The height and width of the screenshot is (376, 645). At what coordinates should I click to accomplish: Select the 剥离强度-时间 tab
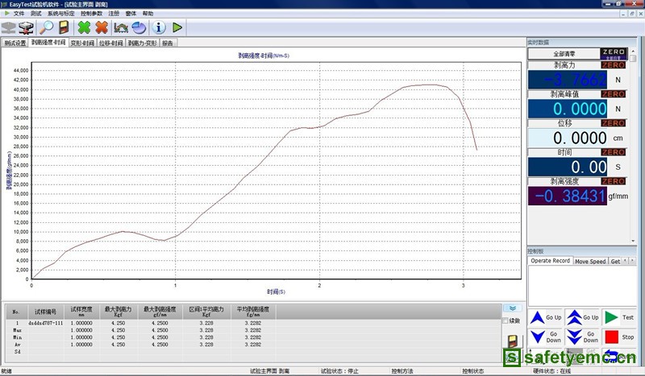click(48, 43)
